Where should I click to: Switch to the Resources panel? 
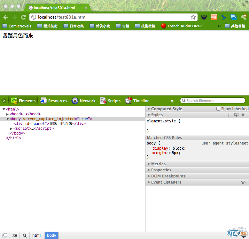(54, 101)
